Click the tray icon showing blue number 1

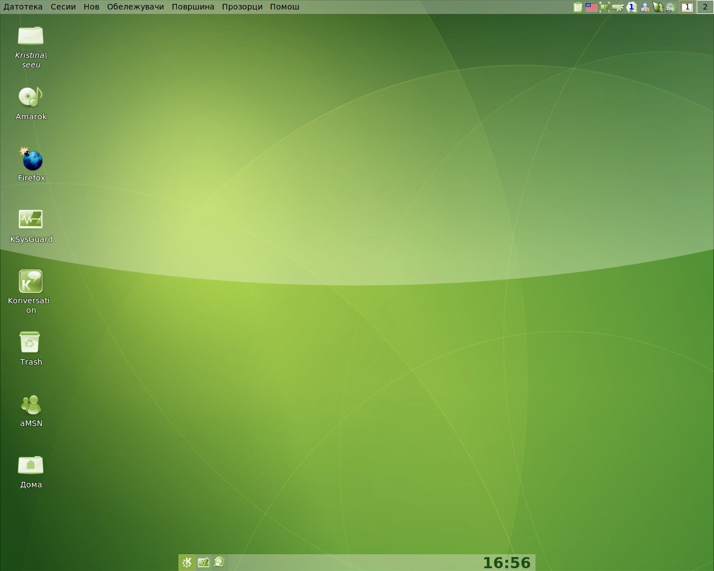pyautogui.click(x=631, y=7)
